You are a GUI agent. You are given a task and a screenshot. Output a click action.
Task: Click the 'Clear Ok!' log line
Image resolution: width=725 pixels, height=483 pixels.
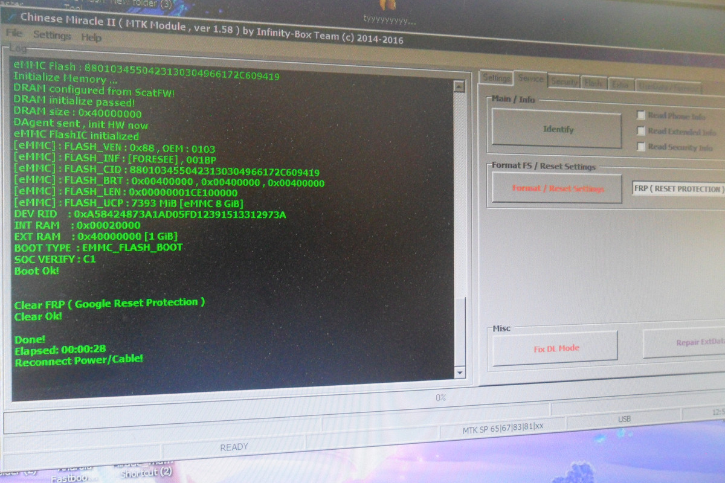click(37, 316)
